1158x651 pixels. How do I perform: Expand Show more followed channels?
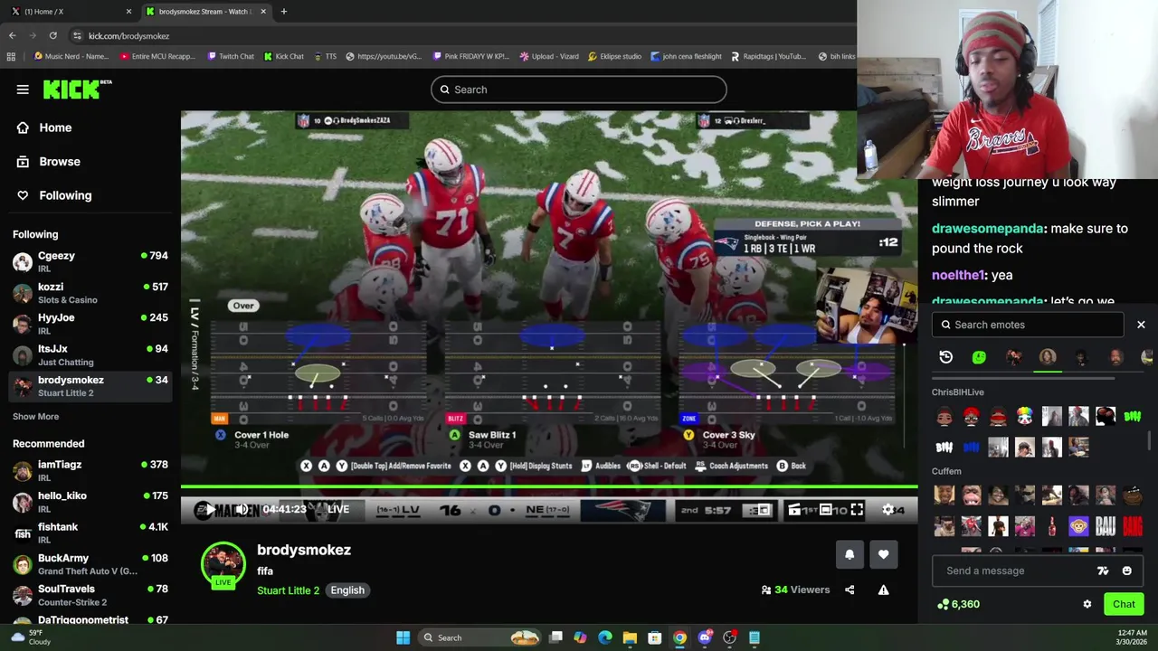tap(35, 416)
